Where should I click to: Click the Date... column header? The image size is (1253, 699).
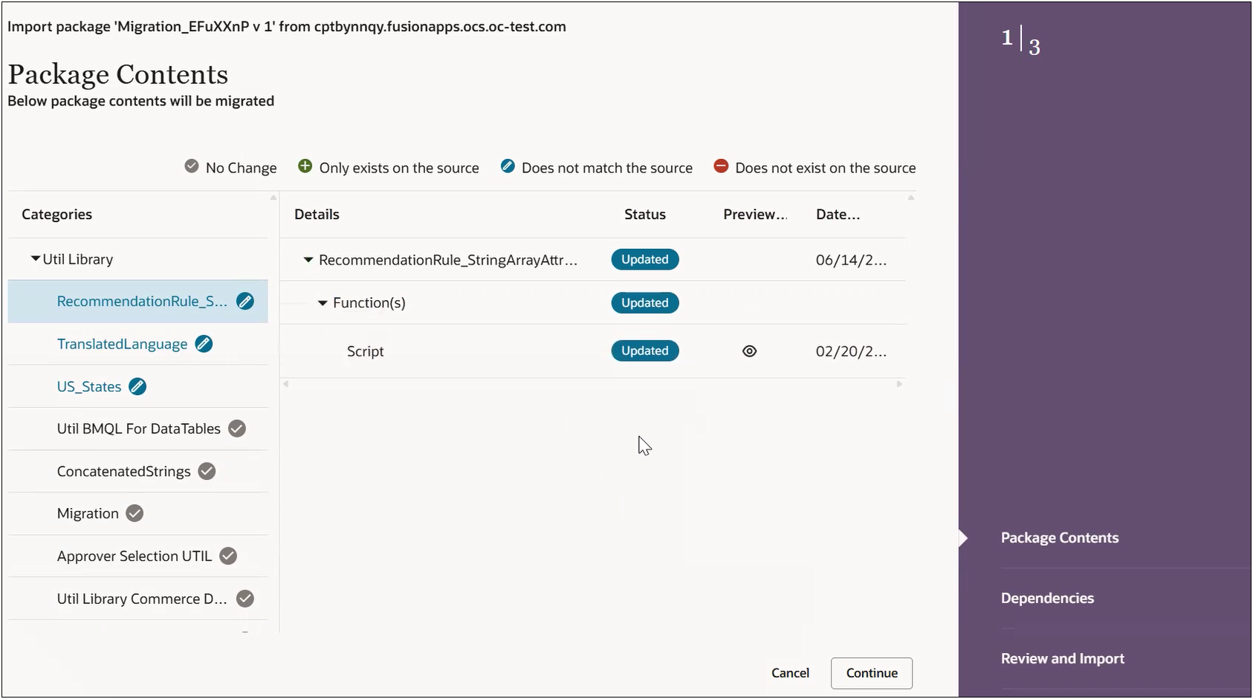(838, 214)
